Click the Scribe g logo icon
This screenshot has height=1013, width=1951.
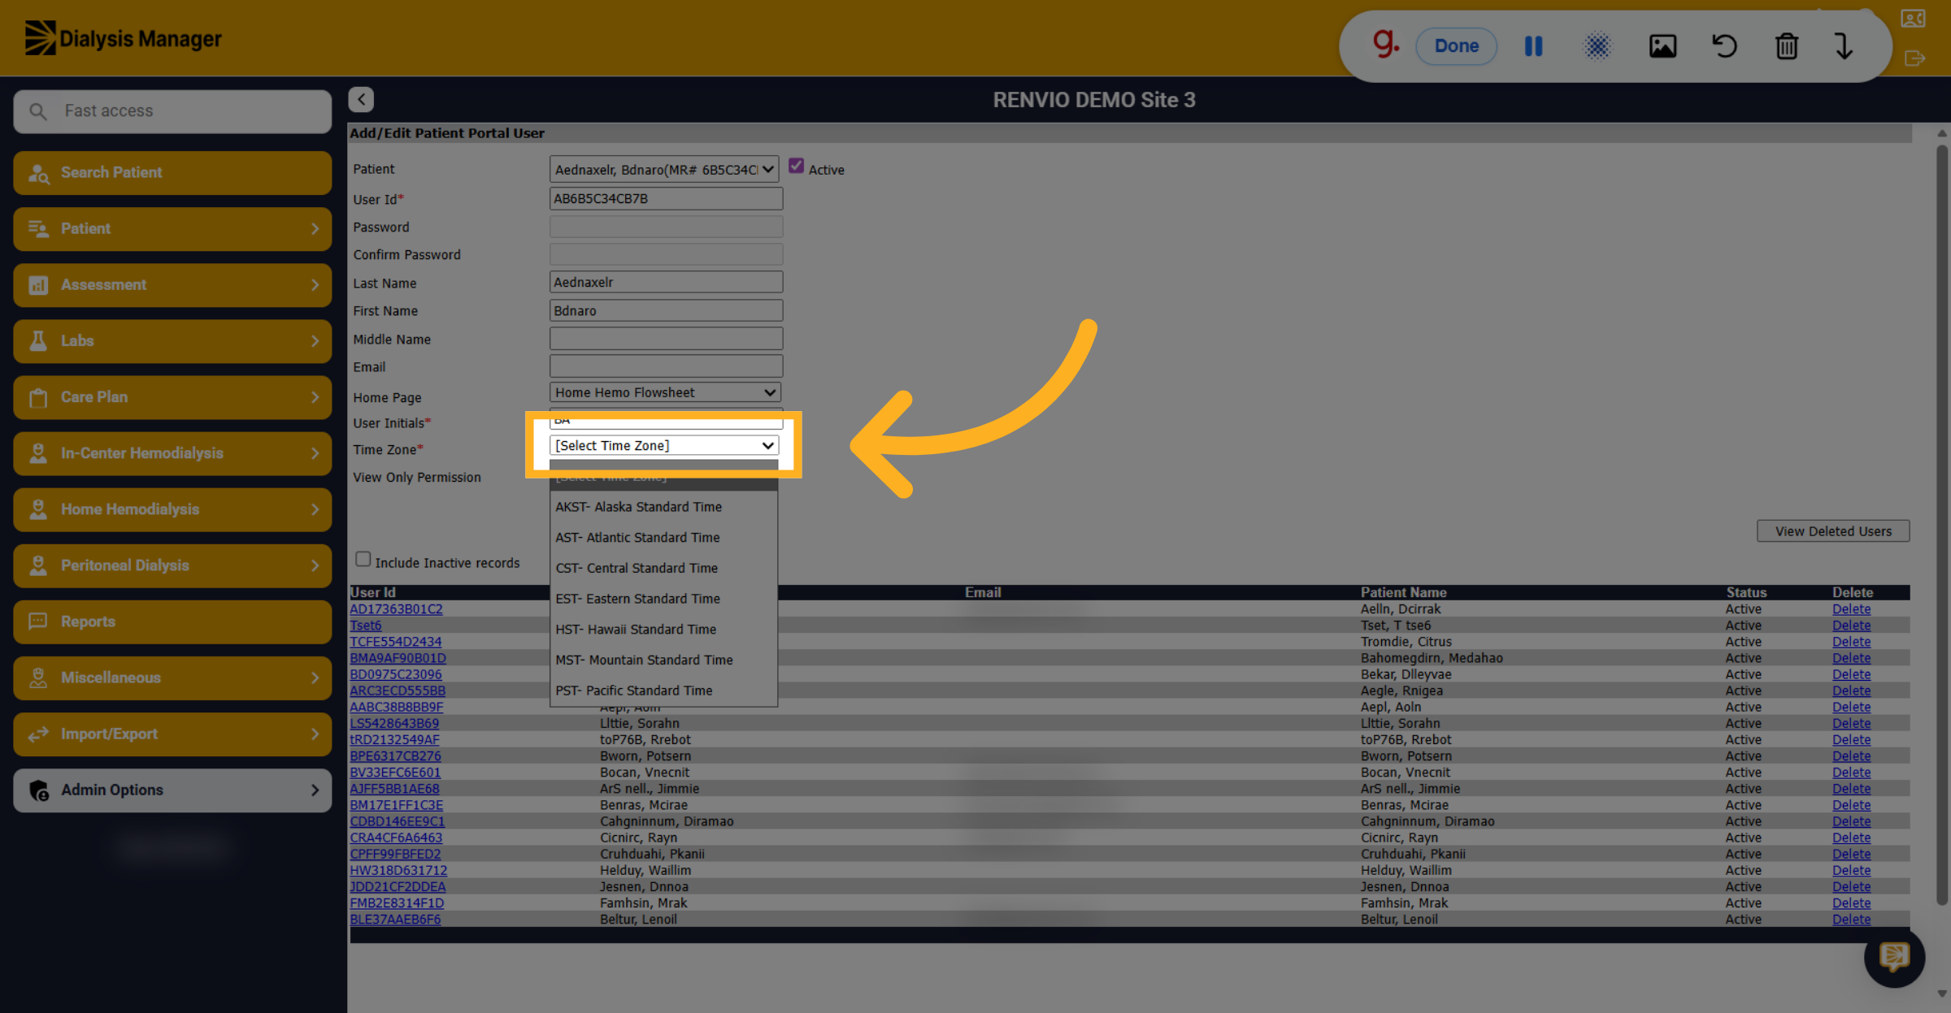[x=1386, y=43]
